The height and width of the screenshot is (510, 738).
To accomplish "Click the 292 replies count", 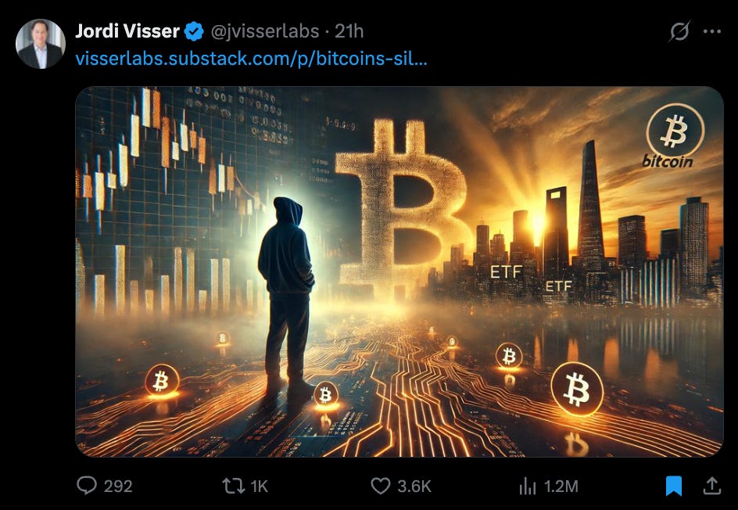I will point(118,486).
